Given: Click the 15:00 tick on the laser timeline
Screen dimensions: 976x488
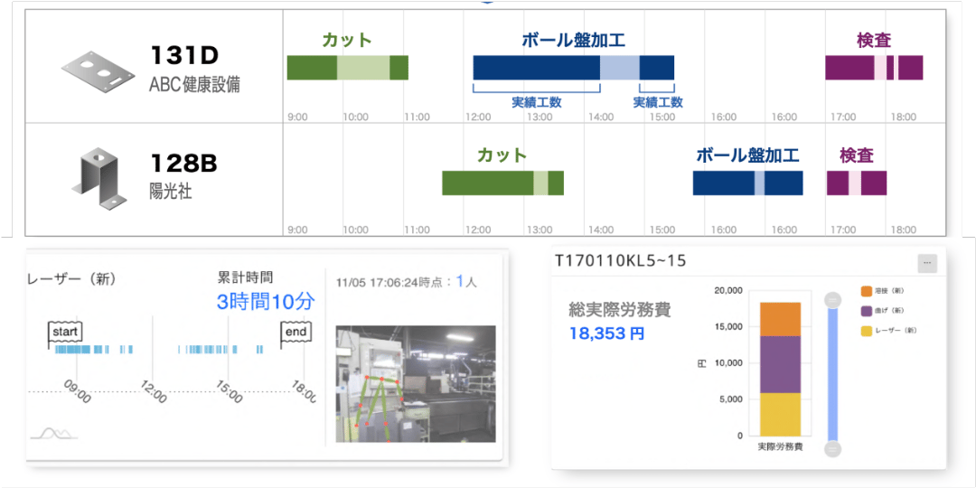Looking at the screenshot, I should tap(230, 393).
